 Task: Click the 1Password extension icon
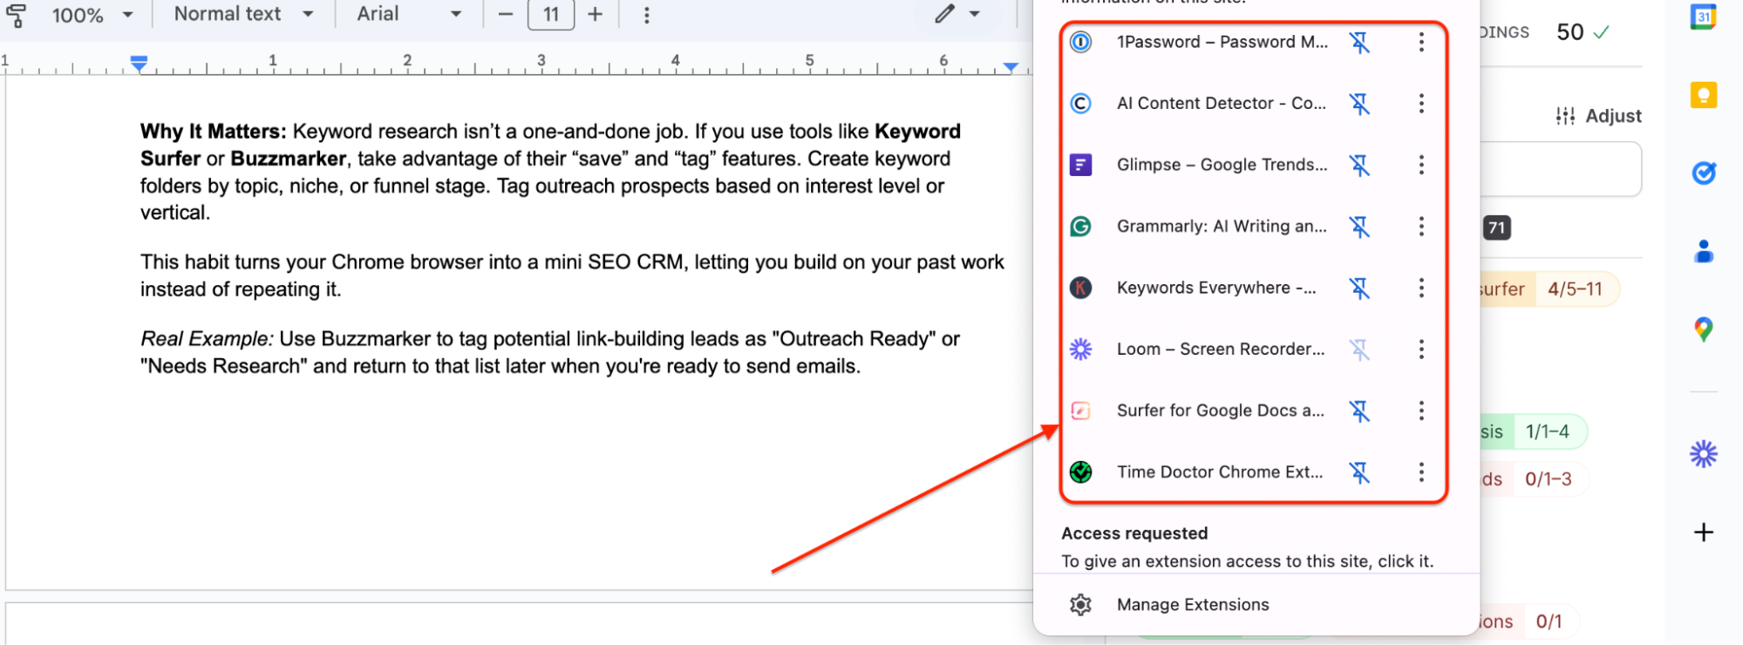(x=1081, y=42)
